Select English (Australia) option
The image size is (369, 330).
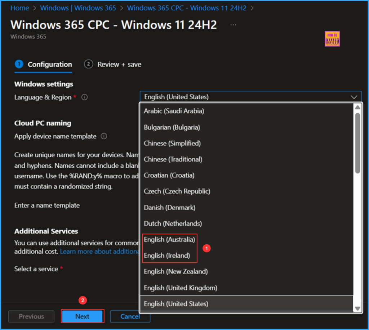[x=246, y=240]
